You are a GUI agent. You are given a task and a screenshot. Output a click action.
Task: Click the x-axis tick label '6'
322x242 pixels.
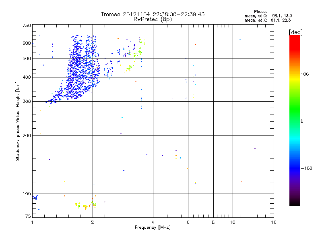pos(188,222)
